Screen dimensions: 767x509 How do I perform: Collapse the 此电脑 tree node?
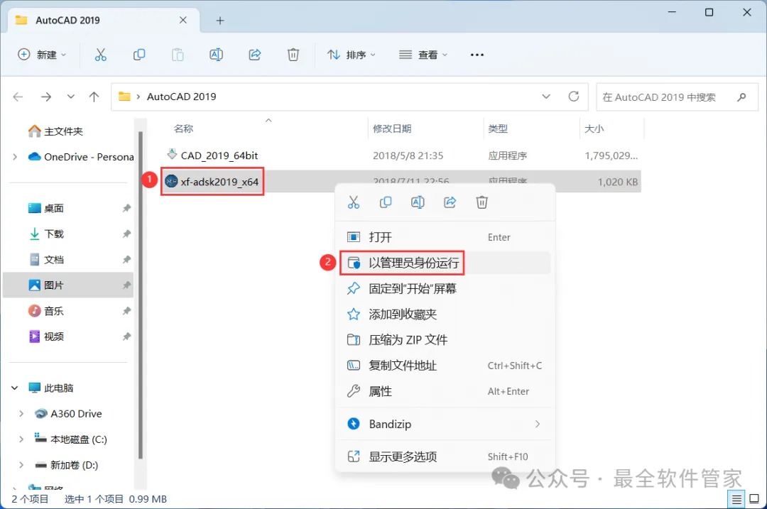point(15,388)
